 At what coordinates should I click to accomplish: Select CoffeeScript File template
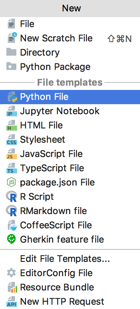(70, 225)
